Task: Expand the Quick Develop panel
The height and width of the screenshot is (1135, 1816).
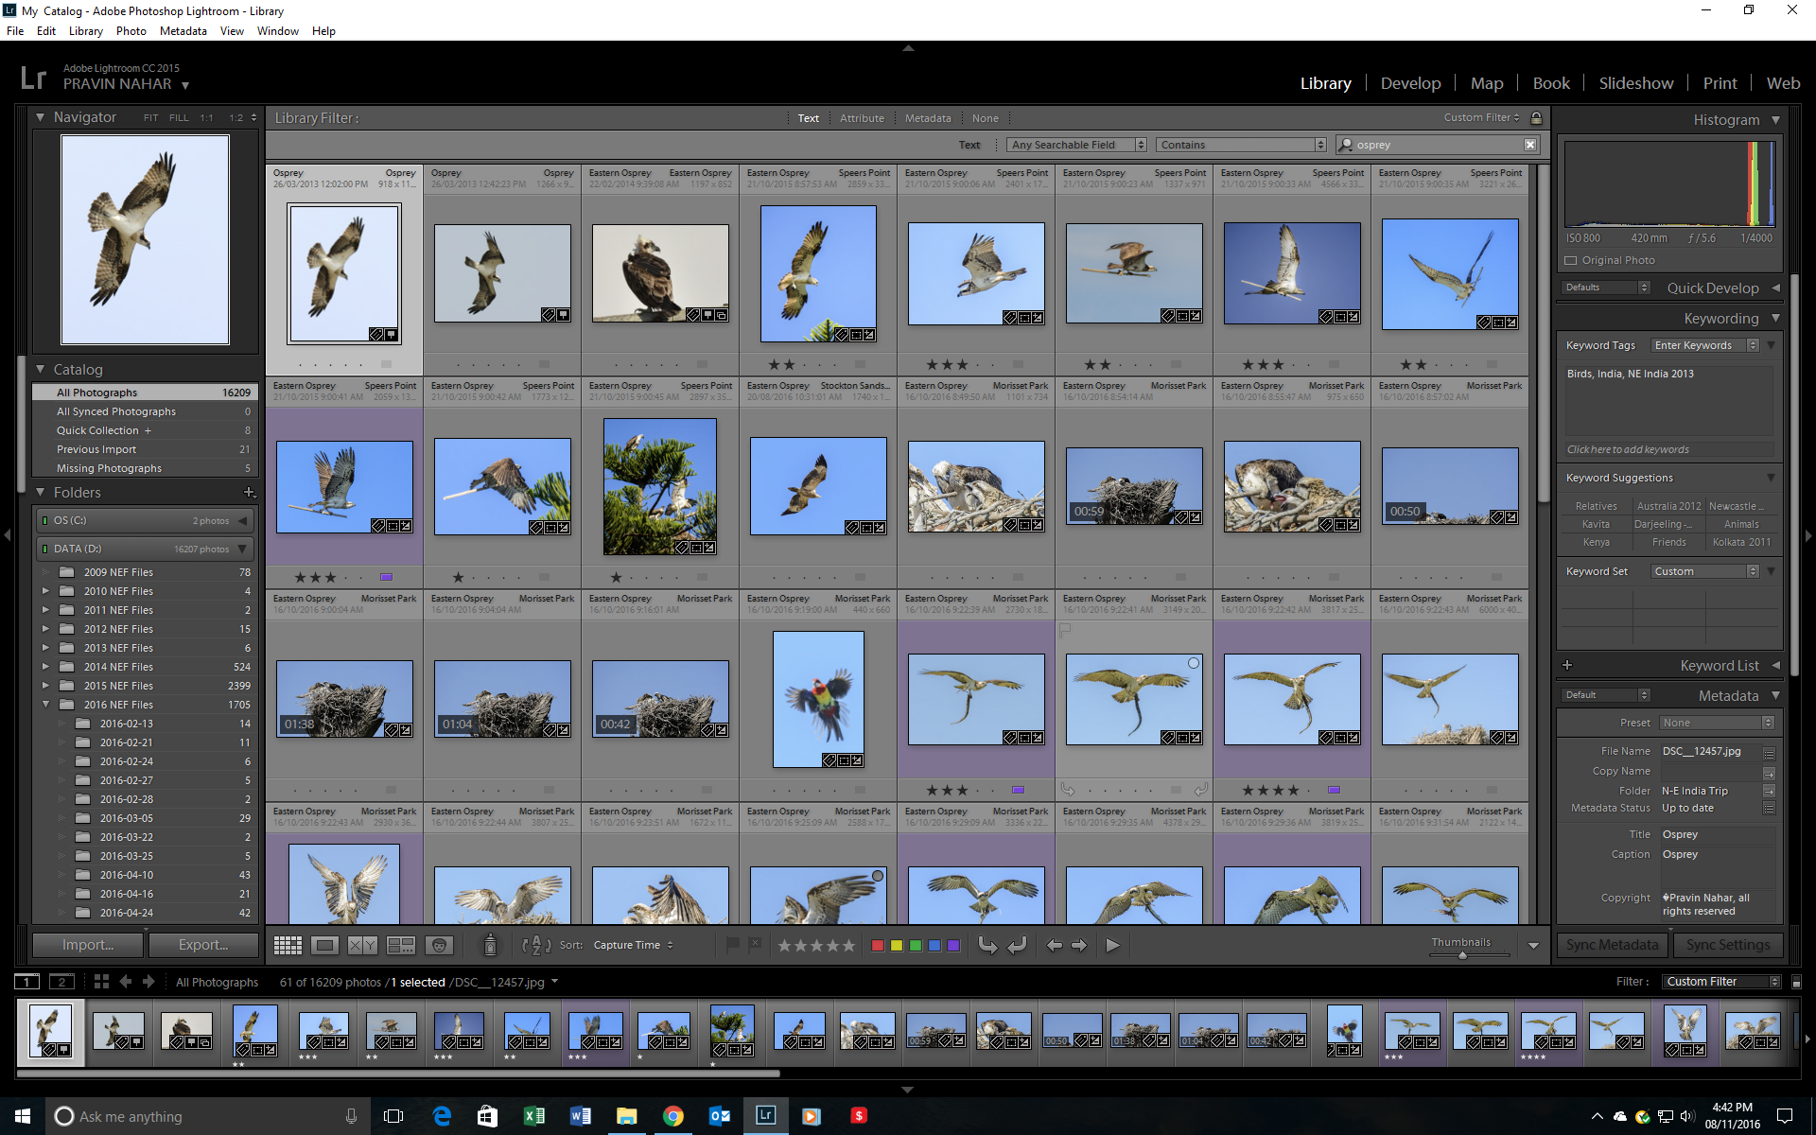Action: coord(1775,288)
